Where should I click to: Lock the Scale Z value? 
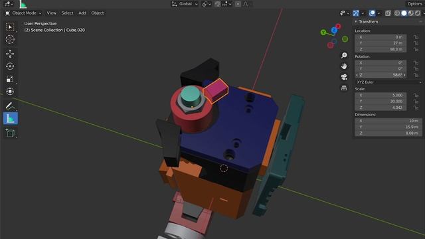point(416,108)
